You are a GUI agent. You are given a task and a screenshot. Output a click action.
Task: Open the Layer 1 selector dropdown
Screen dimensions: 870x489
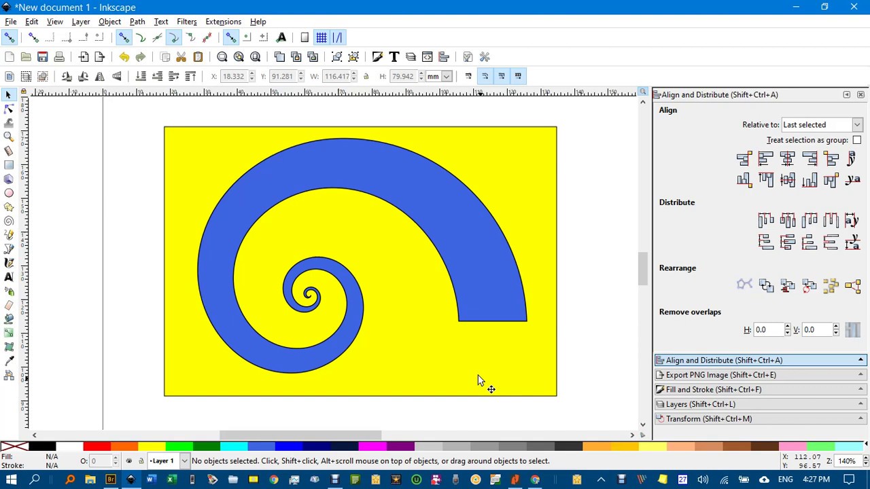point(168,461)
